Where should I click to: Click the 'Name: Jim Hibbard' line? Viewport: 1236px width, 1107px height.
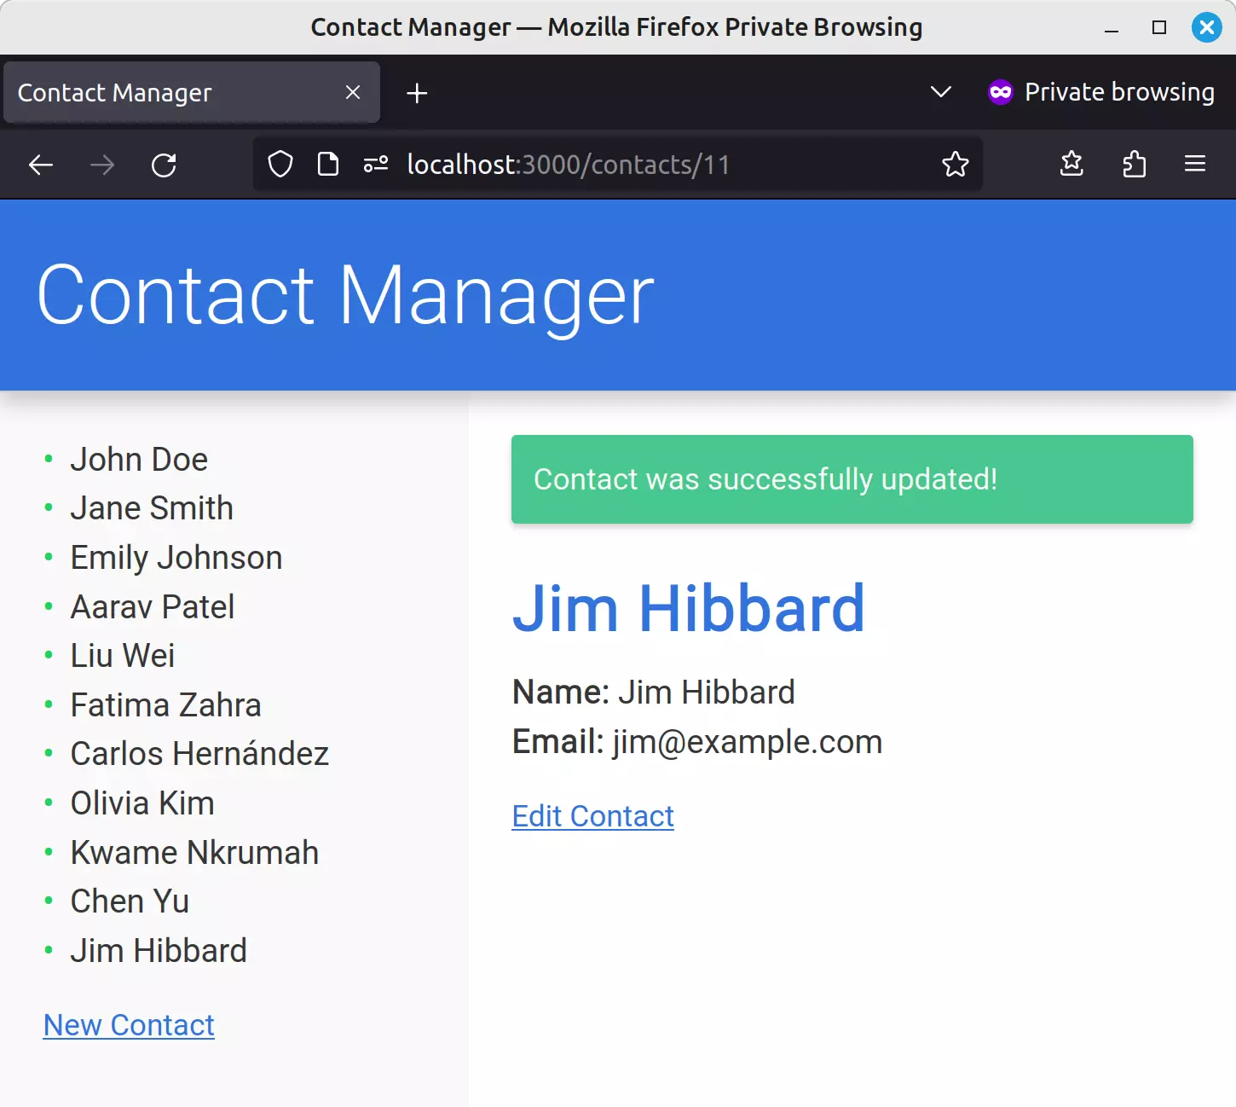click(654, 693)
